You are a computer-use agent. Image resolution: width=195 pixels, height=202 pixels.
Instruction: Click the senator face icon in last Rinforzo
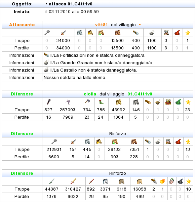pos(171,181)
